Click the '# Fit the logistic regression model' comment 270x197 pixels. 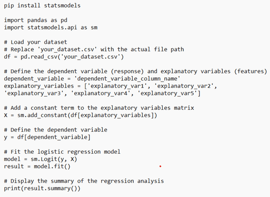62,152
